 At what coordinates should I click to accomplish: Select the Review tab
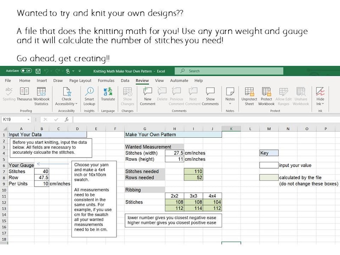coord(142,80)
